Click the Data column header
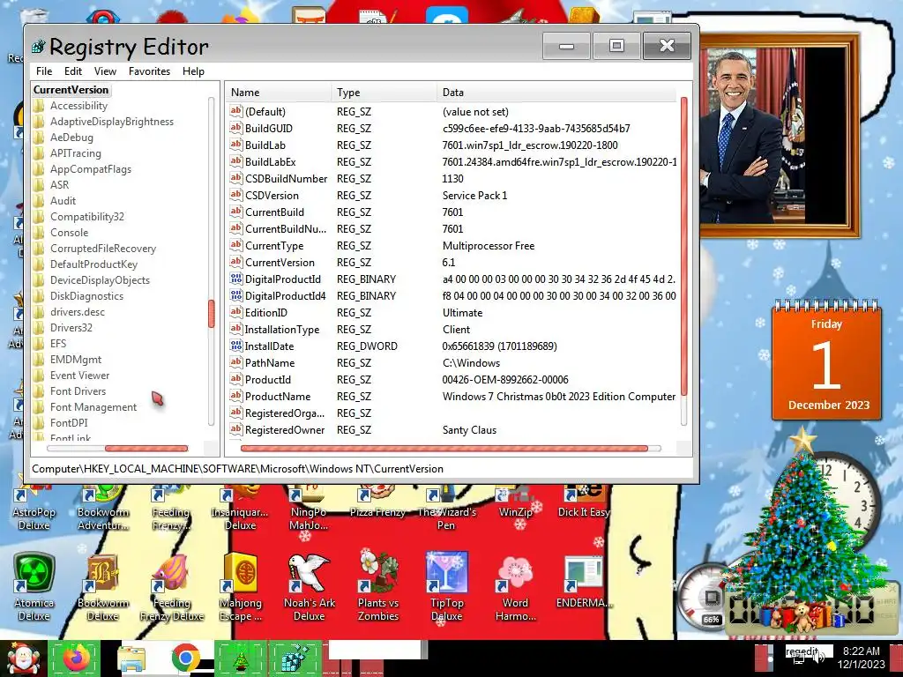The height and width of the screenshot is (677, 903). point(556,92)
